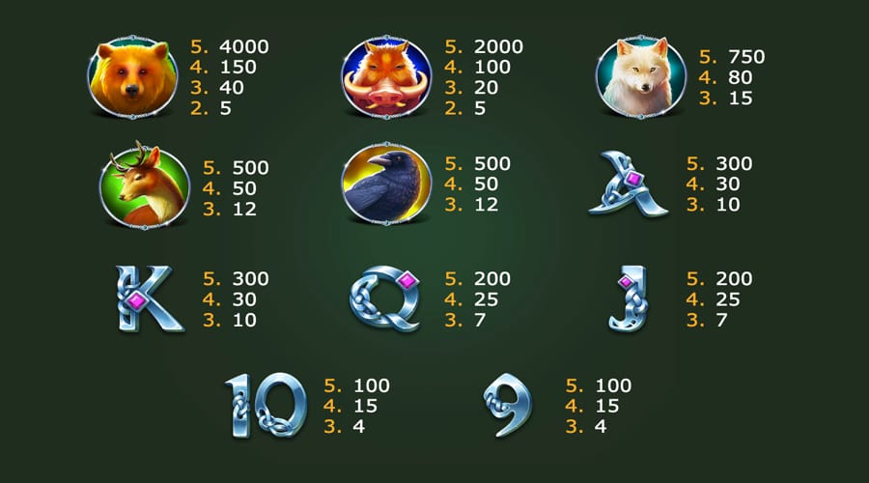The width and height of the screenshot is (869, 483).
Task: Select the raven's 12 payout for three
Action: click(486, 205)
